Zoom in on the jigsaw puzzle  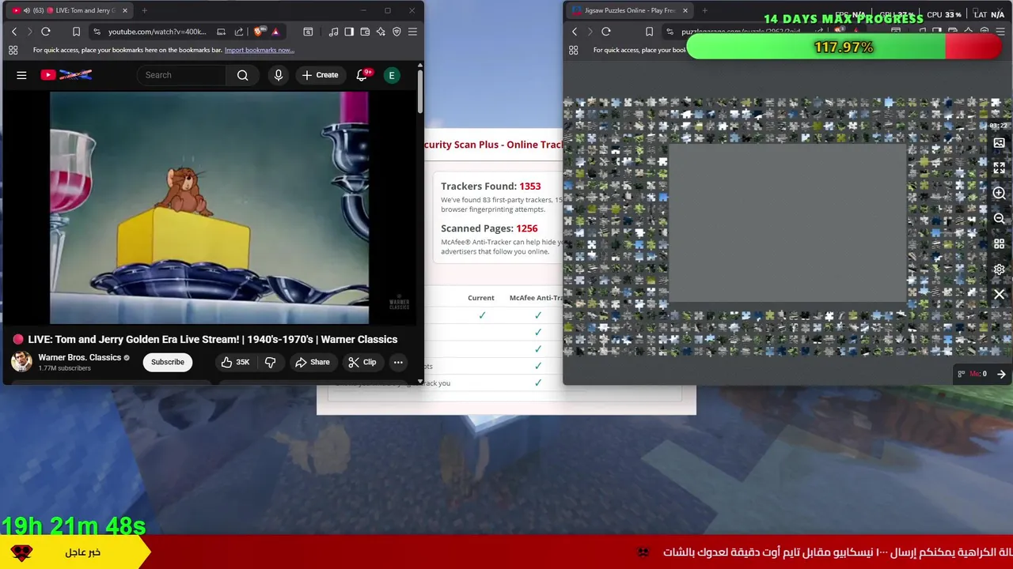point(1000,194)
